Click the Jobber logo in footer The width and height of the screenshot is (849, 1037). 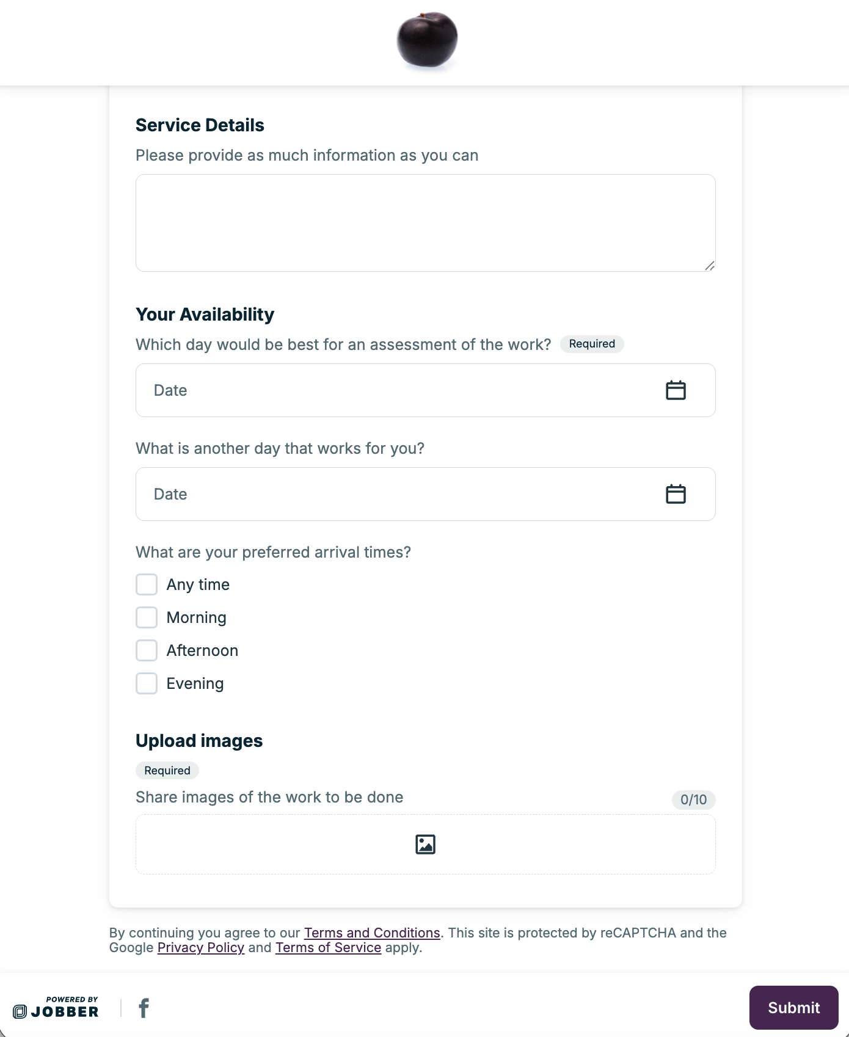click(56, 1008)
